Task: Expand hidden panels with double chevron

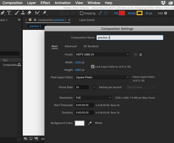Action: pyautogui.click(x=19, y=20)
